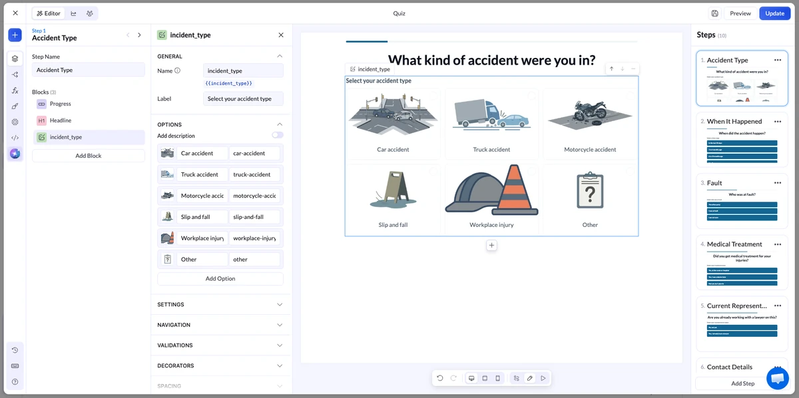This screenshot has width=799, height=398.
Task: Click the minus icon on block toolbar
Action: 633,69
